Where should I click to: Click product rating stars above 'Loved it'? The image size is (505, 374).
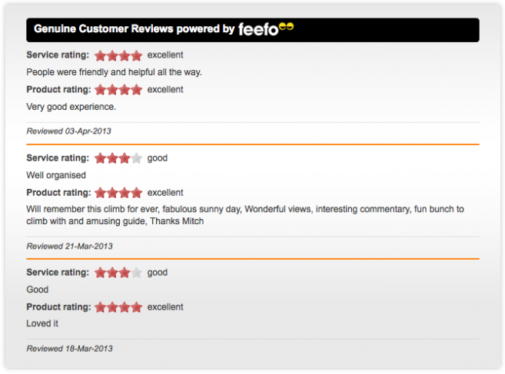118,307
